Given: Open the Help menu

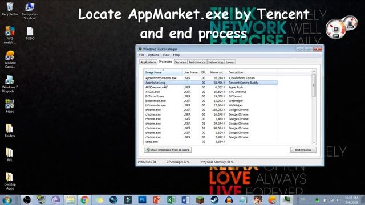Looking at the screenshot, I should click(176, 55).
